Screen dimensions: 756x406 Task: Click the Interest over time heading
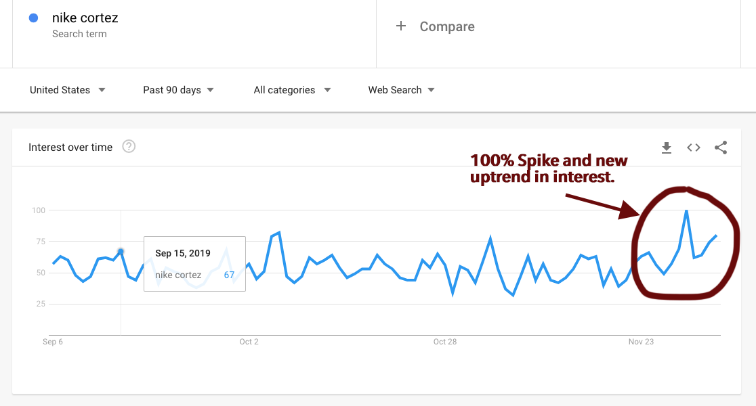click(x=70, y=147)
